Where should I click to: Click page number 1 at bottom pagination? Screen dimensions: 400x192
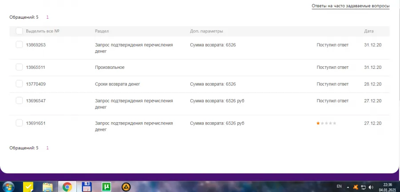tap(48, 148)
